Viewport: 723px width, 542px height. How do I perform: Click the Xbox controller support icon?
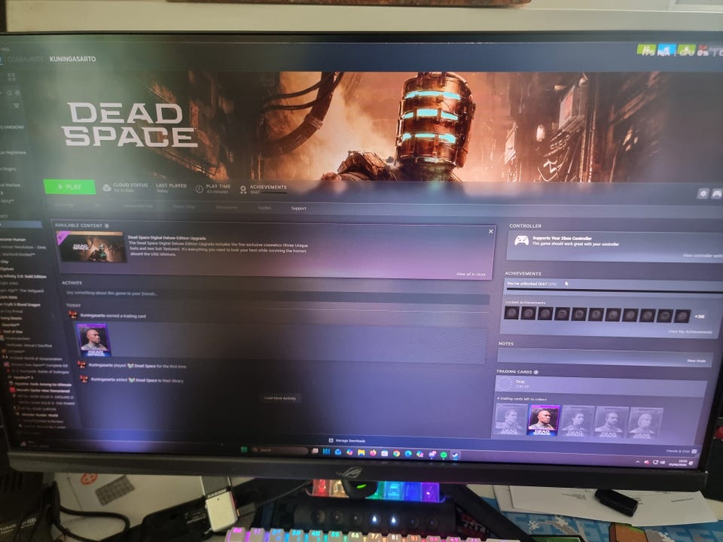click(x=521, y=241)
